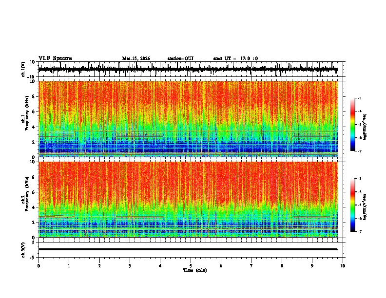Select the date text "Mar.15, 2026"
The height and width of the screenshot is (298, 386).
point(136,58)
